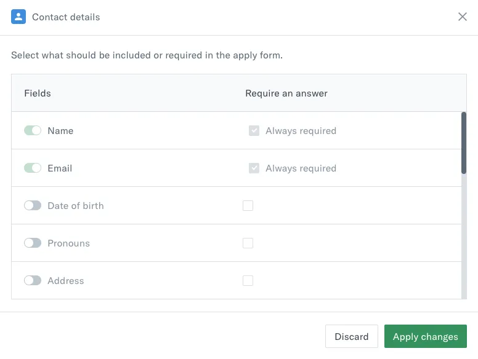Viewport: 478px width, 359px height.
Task: Click the Contact details person icon
Action: (18, 17)
